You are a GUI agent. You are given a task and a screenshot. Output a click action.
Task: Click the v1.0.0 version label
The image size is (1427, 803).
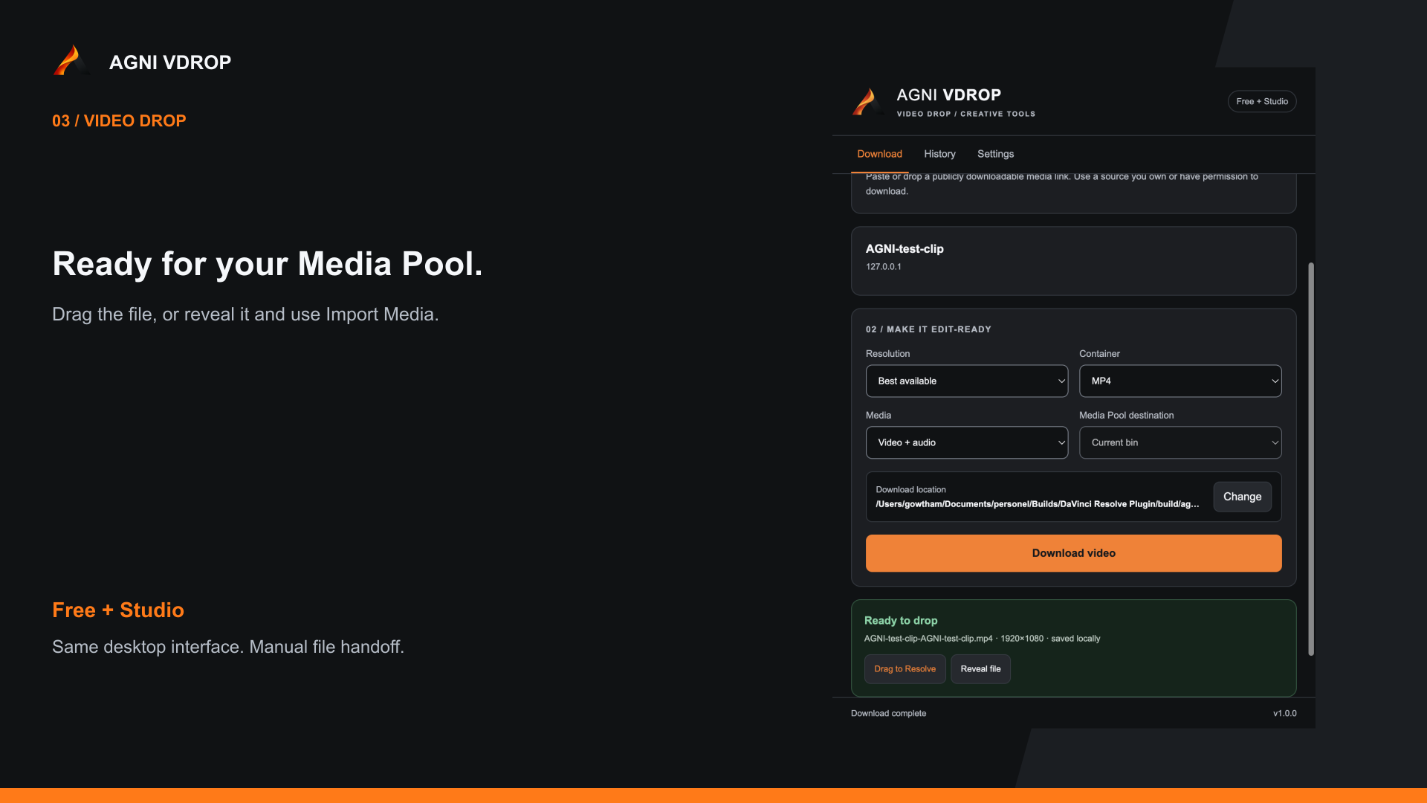point(1284,713)
